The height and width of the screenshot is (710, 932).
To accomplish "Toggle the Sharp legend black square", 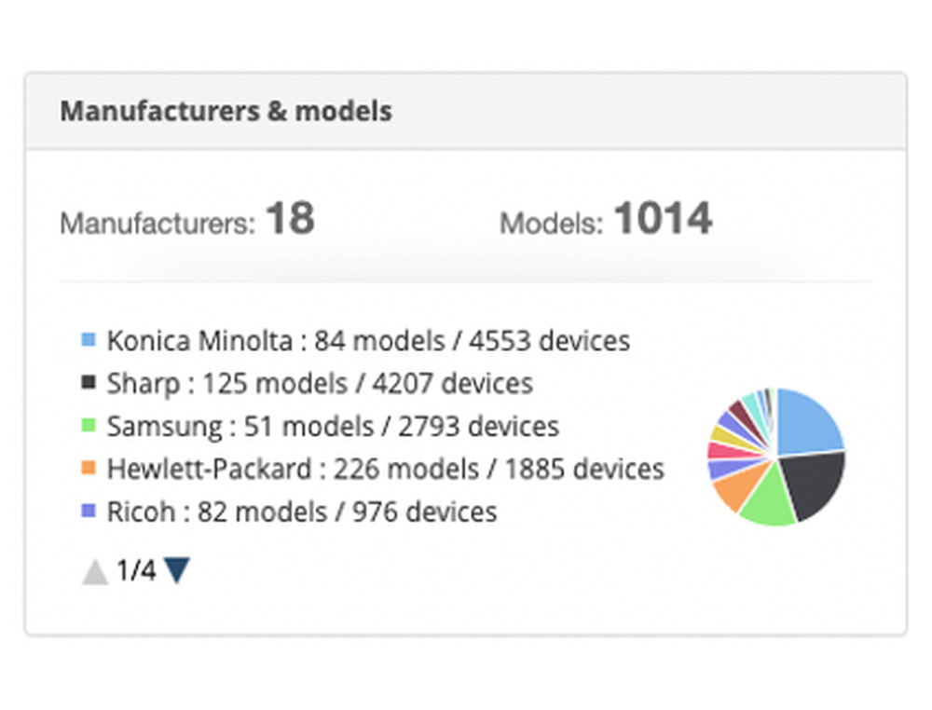I will point(89,383).
